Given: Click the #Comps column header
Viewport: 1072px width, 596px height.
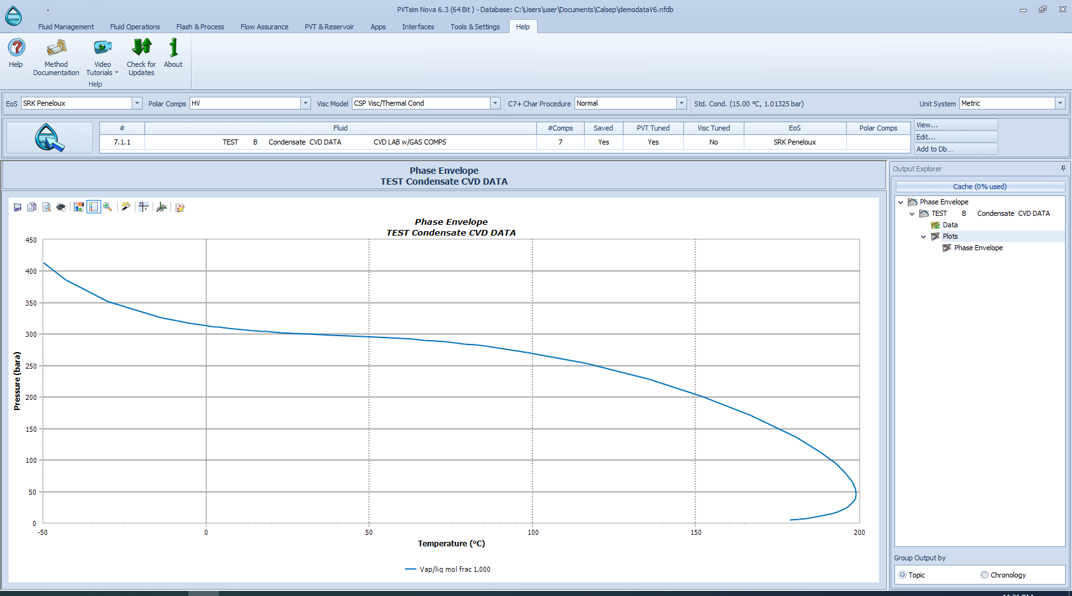Looking at the screenshot, I should (560, 128).
